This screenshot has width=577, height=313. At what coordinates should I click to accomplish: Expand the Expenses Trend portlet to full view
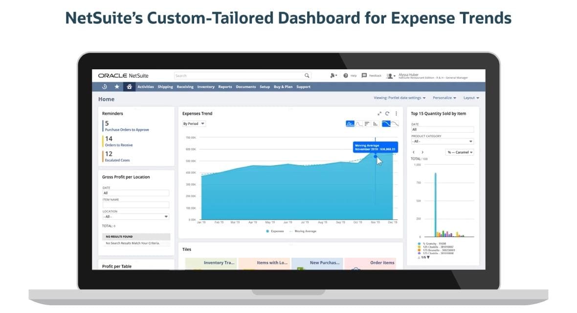379,113
